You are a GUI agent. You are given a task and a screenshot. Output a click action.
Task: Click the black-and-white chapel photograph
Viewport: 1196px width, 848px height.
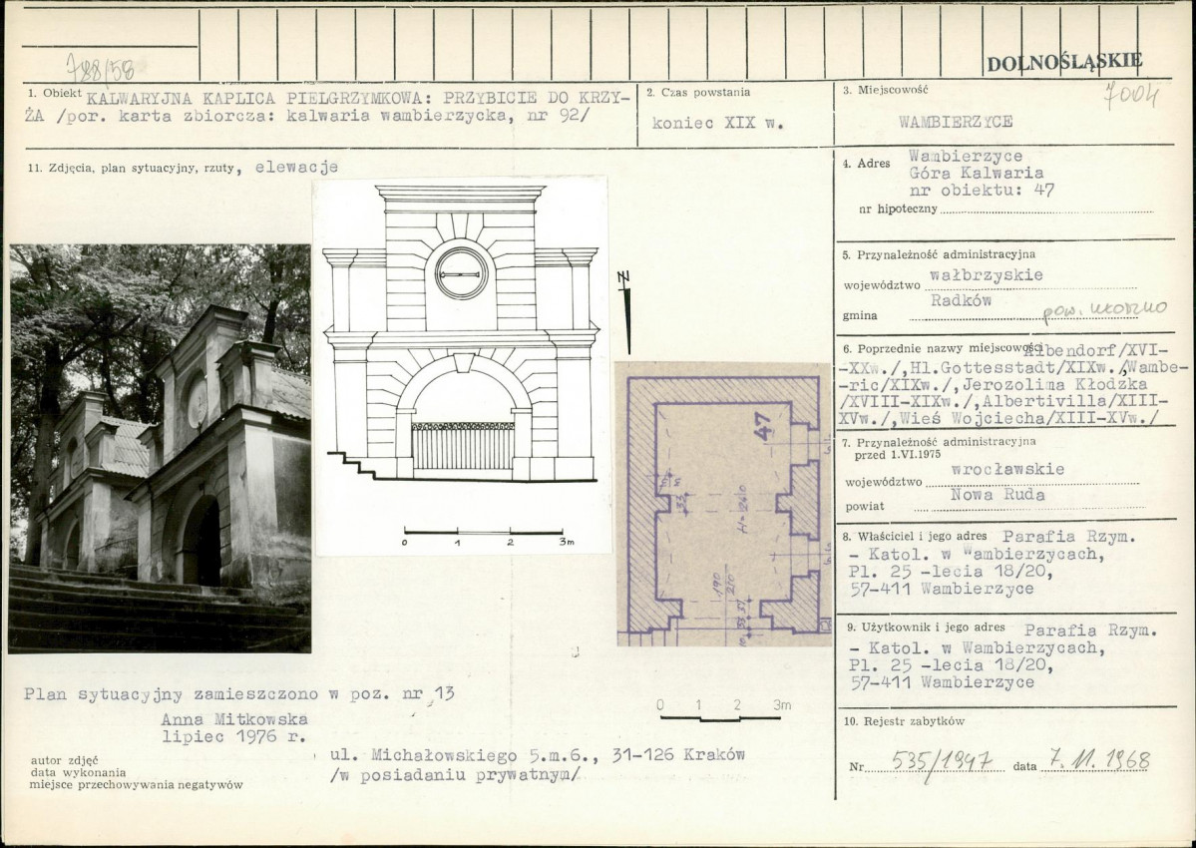(160, 448)
